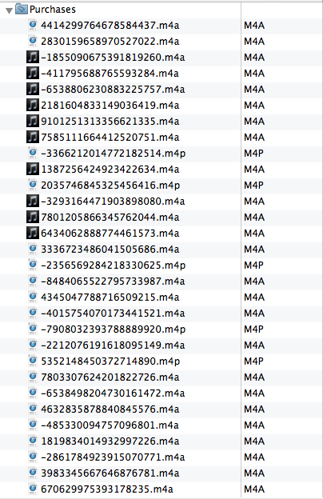This screenshot has width=323, height=499.
Task: Click music note icon of 7801205866345762044.m4a
Action: [33, 217]
